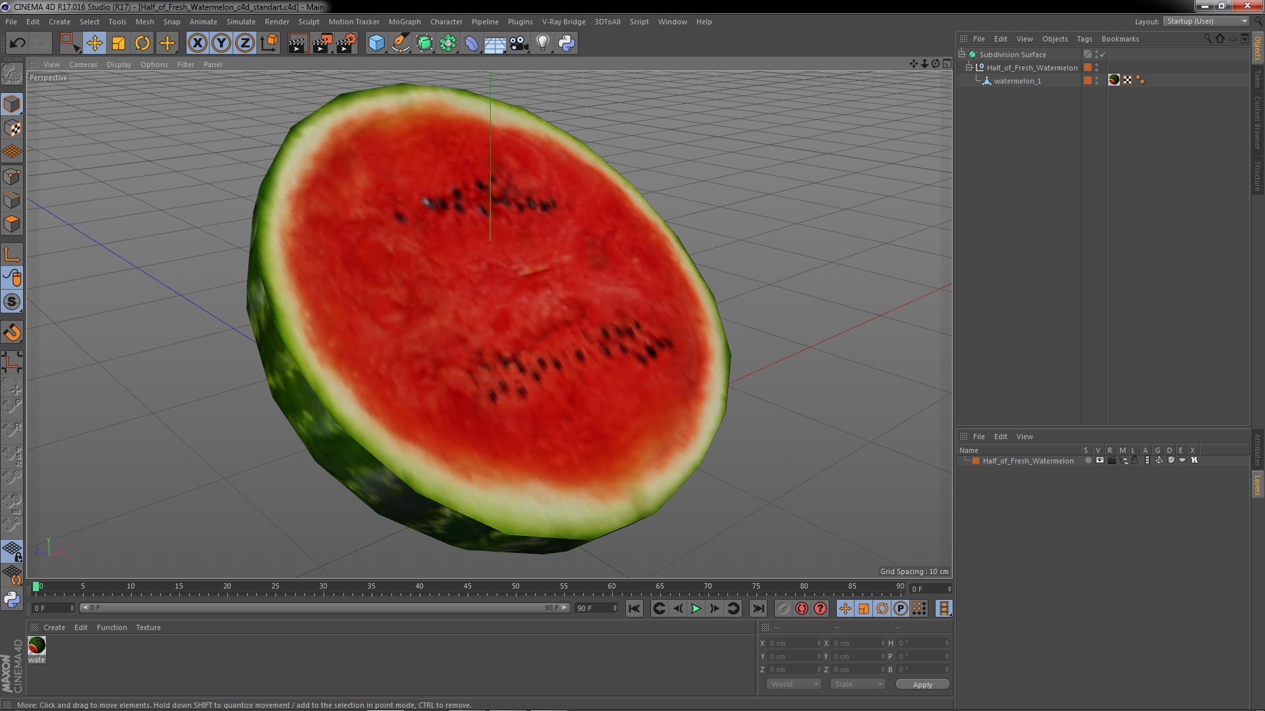
Task: Step to next frame button
Action: (714, 609)
